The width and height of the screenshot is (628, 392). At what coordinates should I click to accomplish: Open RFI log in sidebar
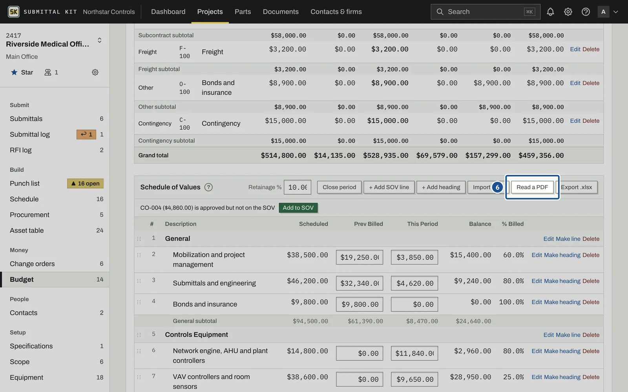(55, 150)
